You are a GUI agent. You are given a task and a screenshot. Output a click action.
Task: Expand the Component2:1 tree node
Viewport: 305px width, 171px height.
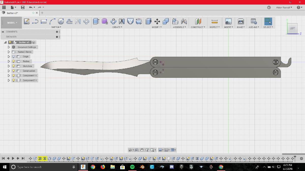[x=9, y=80]
